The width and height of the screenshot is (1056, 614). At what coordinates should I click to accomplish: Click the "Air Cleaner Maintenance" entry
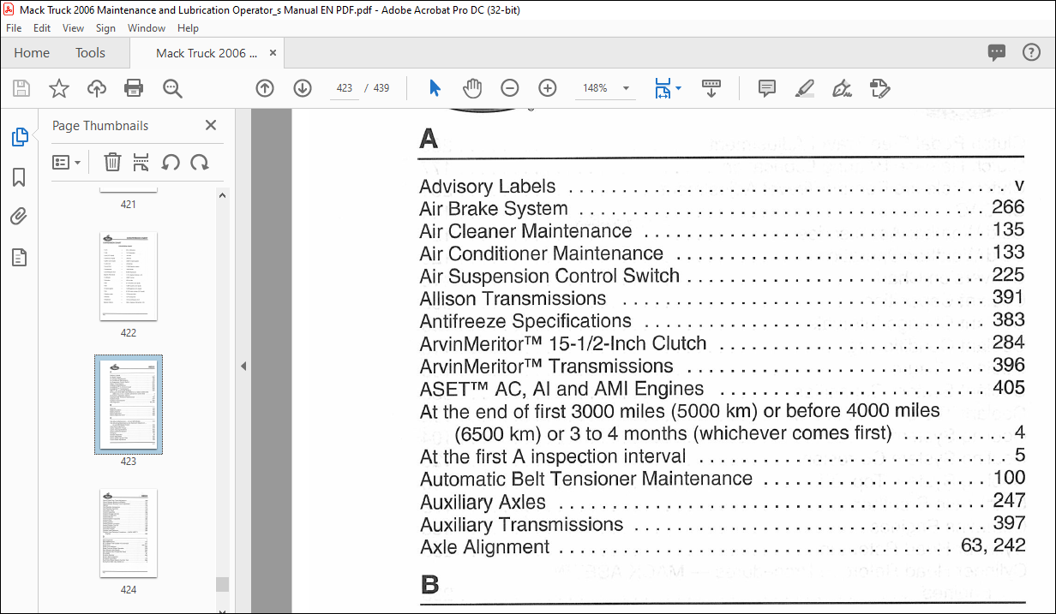(525, 230)
